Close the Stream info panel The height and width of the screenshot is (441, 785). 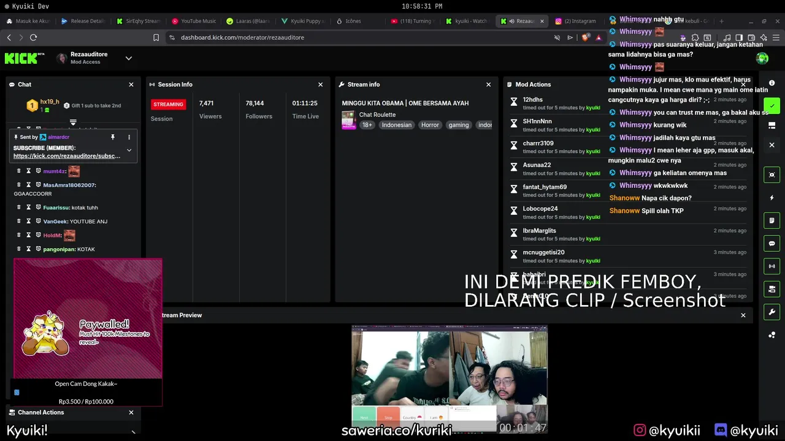(x=488, y=85)
